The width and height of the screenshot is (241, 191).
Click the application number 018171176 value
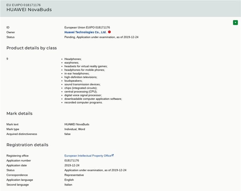click(x=72, y=161)
